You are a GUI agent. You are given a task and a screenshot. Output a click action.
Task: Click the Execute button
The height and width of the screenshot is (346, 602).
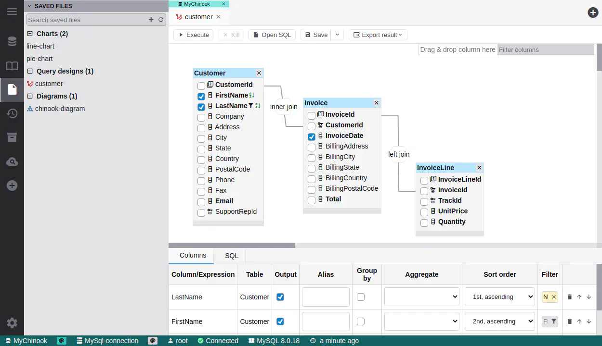[193, 35]
